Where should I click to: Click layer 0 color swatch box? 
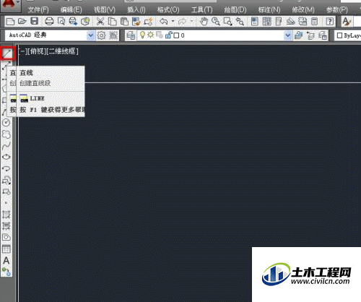pyautogui.click(x=176, y=35)
